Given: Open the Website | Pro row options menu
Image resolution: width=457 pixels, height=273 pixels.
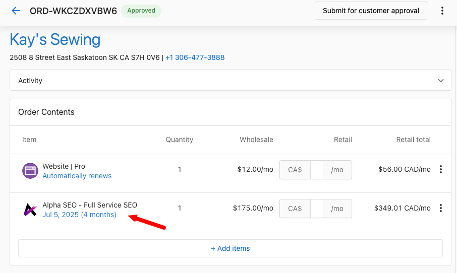Looking at the screenshot, I should pyautogui.click(x=441, y=169).
